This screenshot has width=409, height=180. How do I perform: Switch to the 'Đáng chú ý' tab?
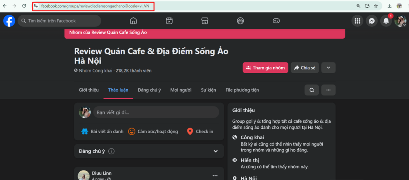[149, 90]
